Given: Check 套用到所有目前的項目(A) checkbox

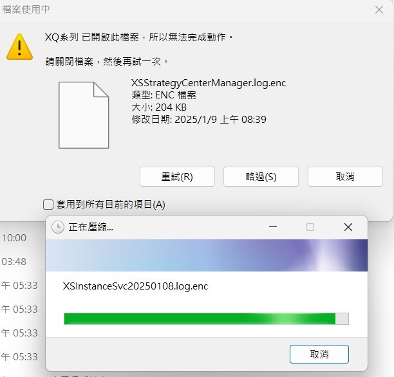Looking at the screenshot, I should click(48, 205).
